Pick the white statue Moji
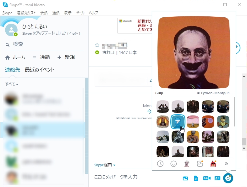This screenshot has width=247, height=187. click(178, 137)
